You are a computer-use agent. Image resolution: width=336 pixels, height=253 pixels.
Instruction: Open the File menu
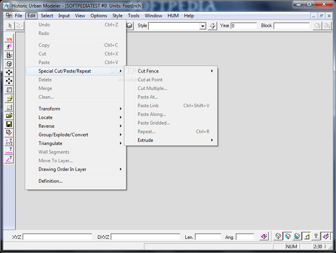click(x=18, y=16)
